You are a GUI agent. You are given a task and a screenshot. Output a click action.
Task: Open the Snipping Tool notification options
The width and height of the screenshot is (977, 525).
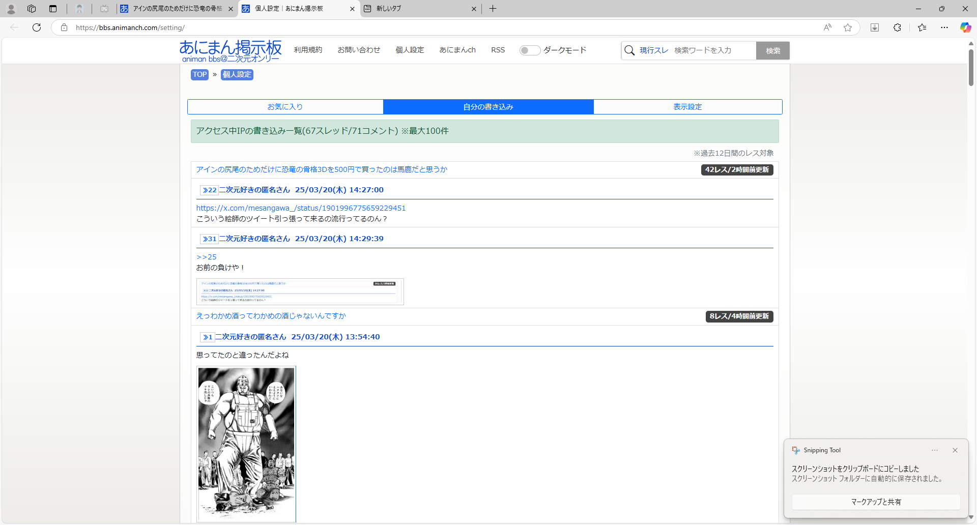pyautogui.click(x=935, y=450)
